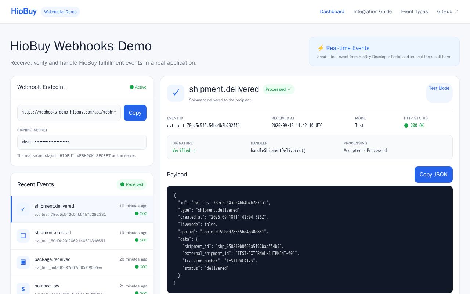Select the package.received event row
The width and height of the screenshot is (470, 294).
82,263
